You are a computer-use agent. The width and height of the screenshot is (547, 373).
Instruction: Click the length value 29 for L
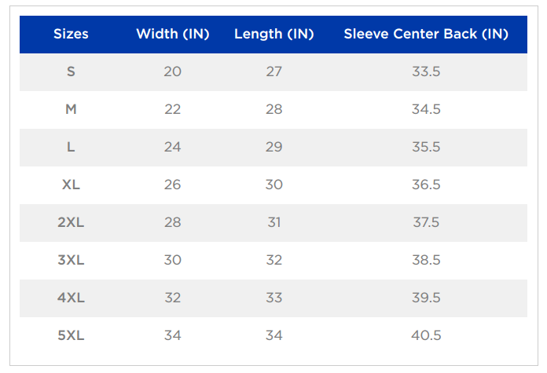(x=273, y=147)
